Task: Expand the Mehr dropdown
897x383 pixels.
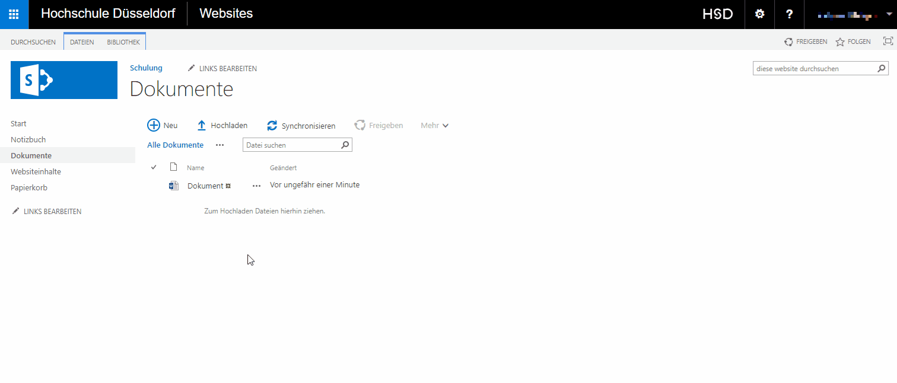Action: click(x=434, y=126)
